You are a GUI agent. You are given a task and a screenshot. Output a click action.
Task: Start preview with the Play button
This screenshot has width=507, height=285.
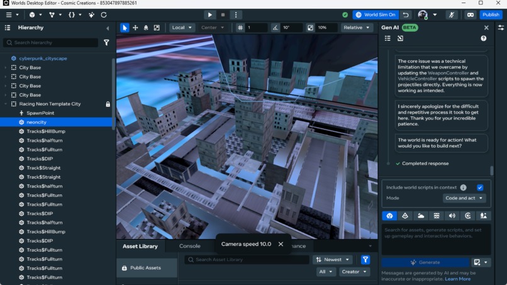click(x=210, y=15)
